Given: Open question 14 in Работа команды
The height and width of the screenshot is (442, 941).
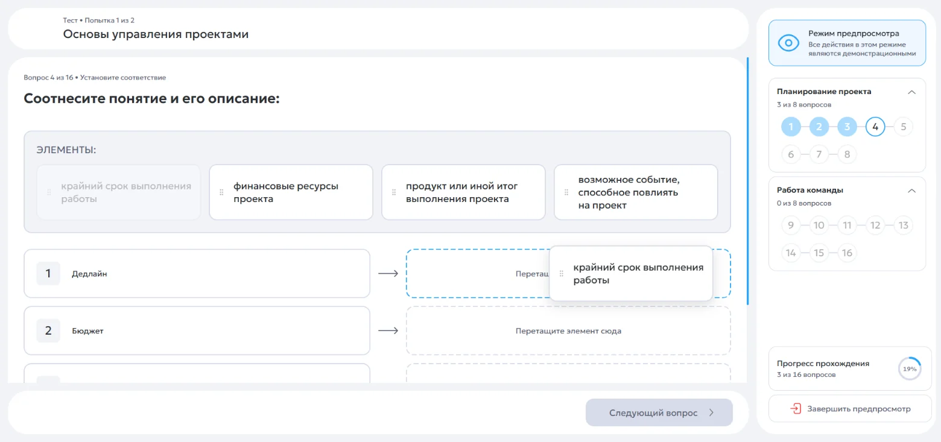Looking at the screenshot, I should (791, 253).
